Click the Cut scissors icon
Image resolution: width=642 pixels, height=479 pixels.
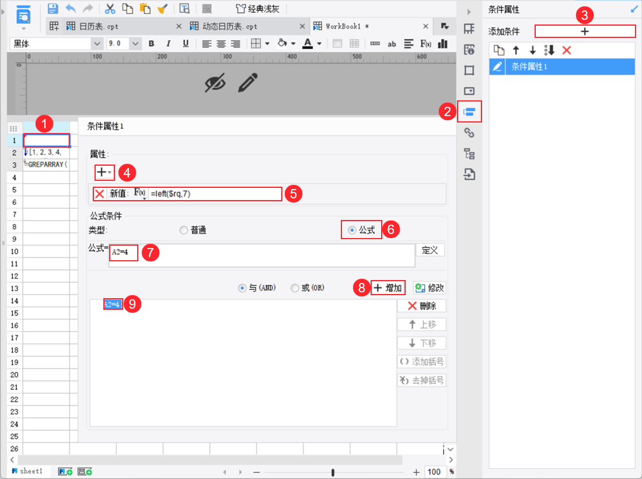pos(110,9)
